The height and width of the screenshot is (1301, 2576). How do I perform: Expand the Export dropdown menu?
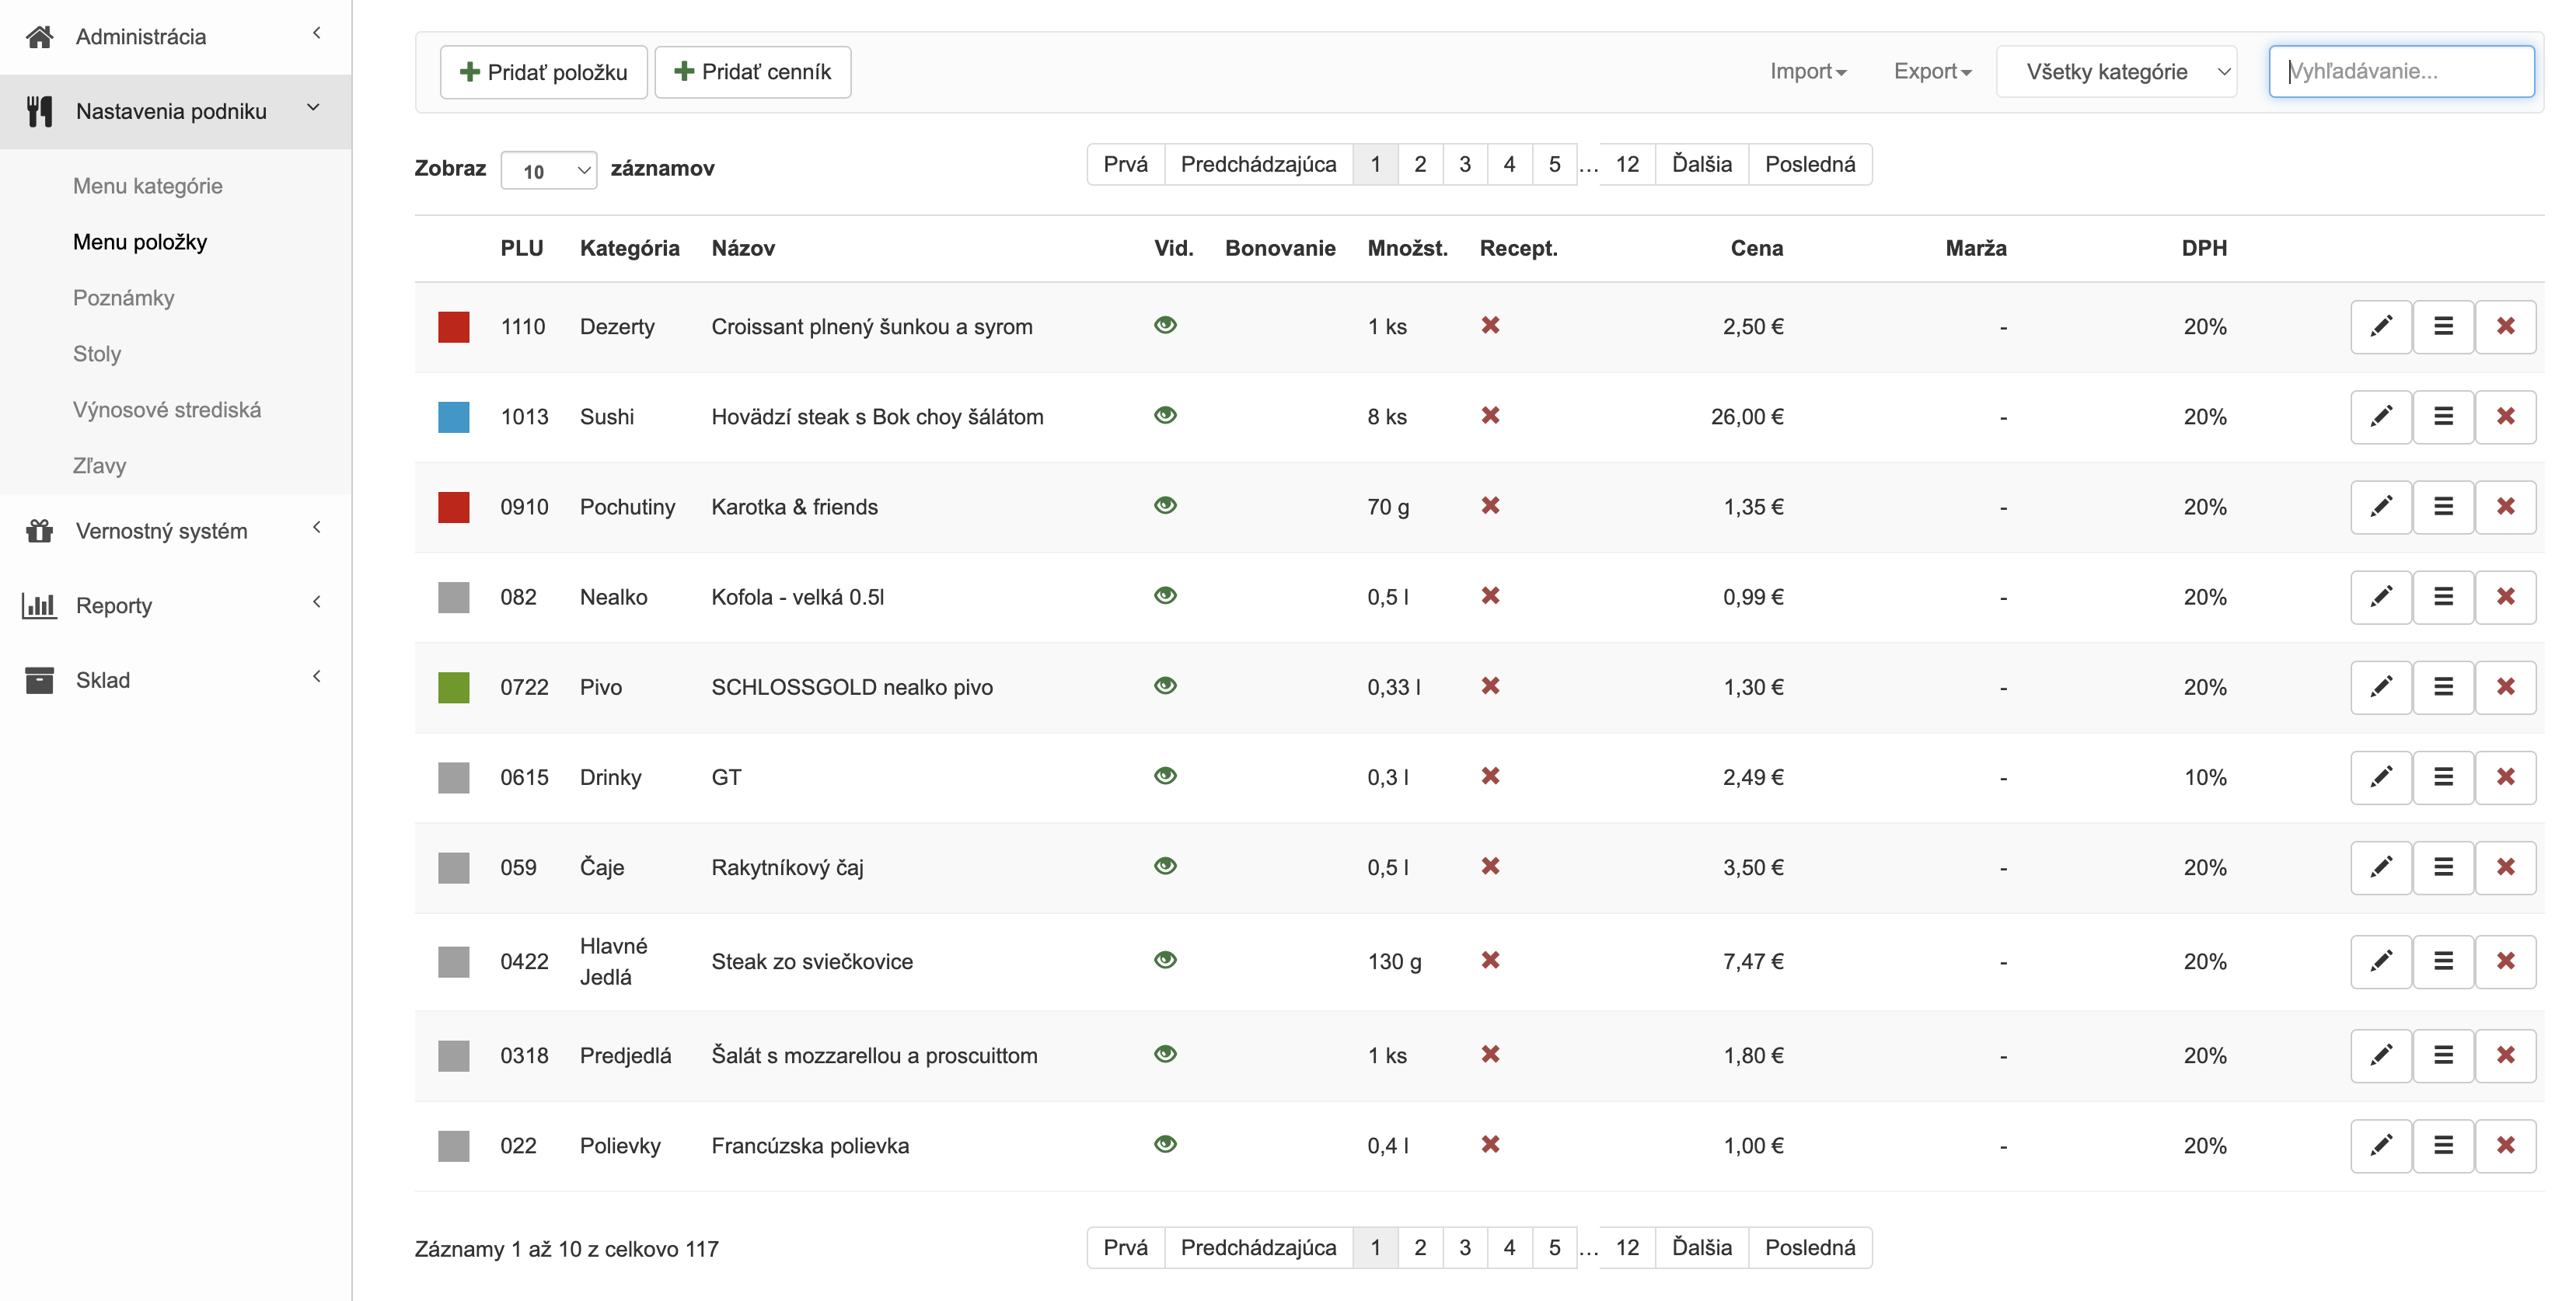[1932, 72]
